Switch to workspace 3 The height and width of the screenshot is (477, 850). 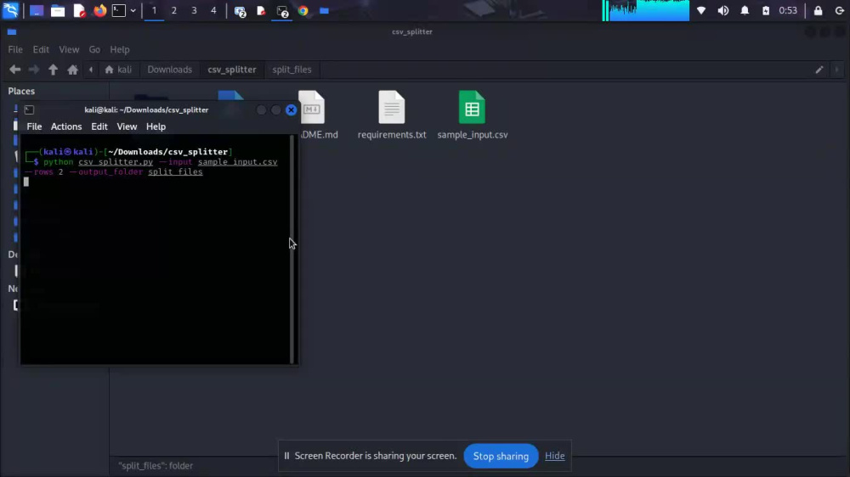pos(194,10)
